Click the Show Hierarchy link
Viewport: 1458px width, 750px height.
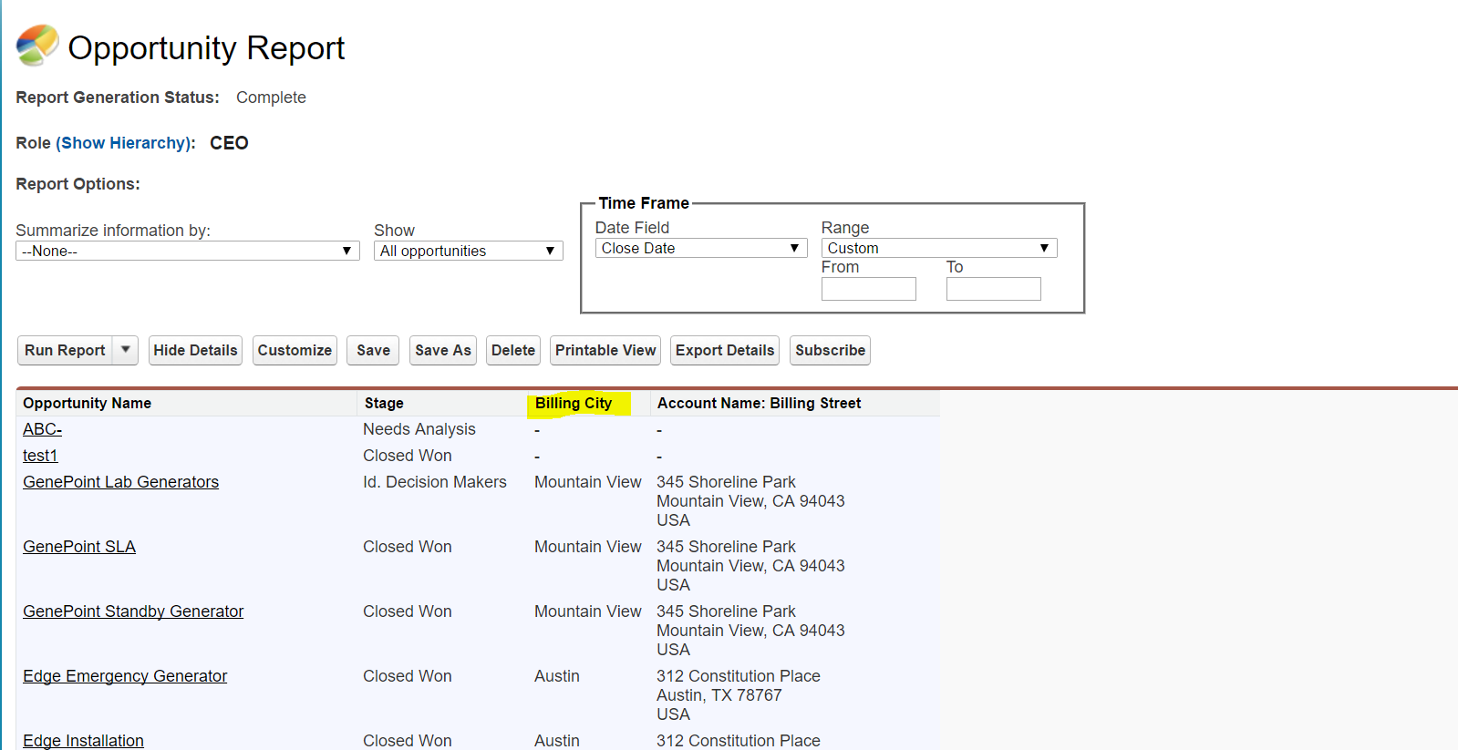click(125, 143)
